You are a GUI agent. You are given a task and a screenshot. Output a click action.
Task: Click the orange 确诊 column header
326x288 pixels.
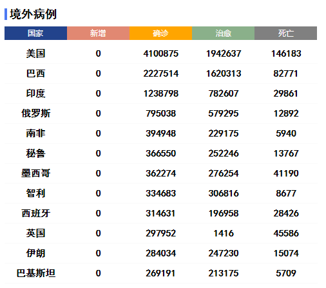pos(160,34)
